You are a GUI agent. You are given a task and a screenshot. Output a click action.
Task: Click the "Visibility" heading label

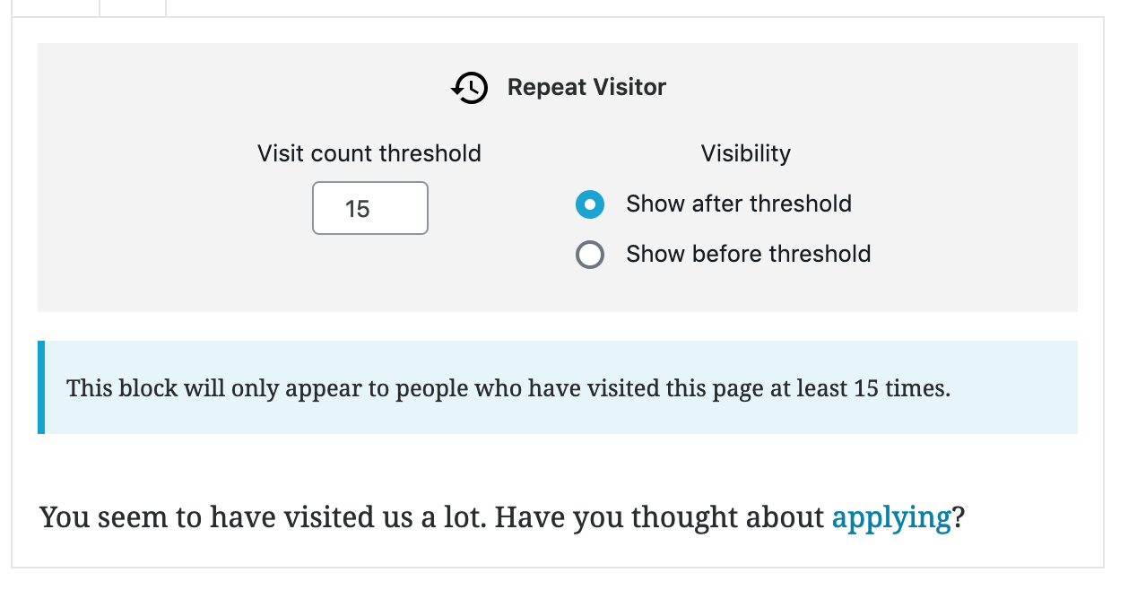(x=745, y=153)
